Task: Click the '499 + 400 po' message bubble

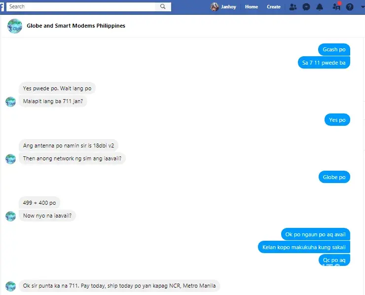Action: coord(39,203)
